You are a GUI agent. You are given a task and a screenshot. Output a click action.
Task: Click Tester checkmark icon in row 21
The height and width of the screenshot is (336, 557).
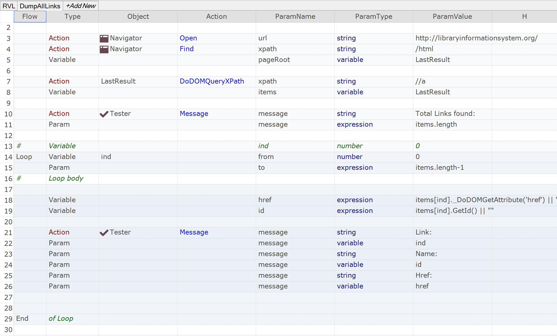pyautogui.click(x=104, y=233)
